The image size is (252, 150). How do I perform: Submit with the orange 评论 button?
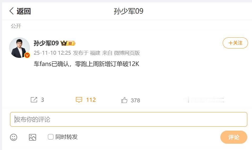tap(234, 137)
